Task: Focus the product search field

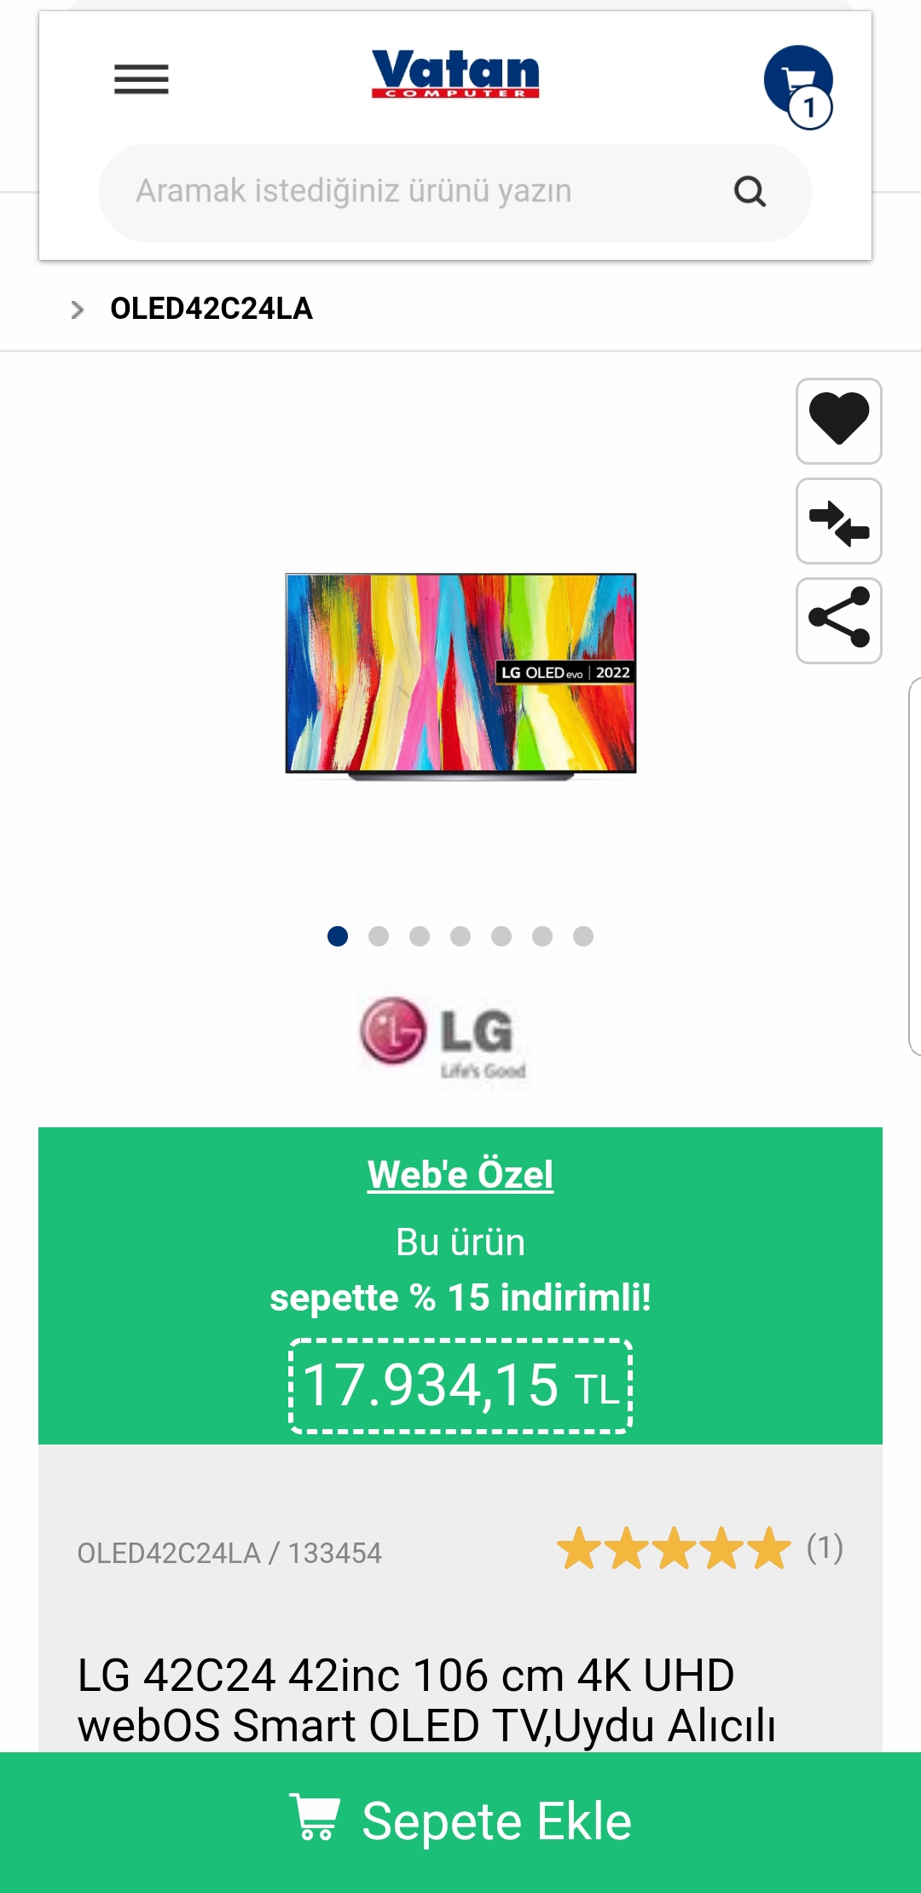Action: [x=455, y=193]
